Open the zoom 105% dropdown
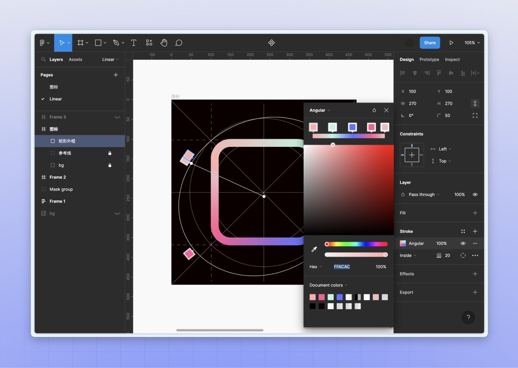The image size is (518, 368). click(x=472, y=43)
